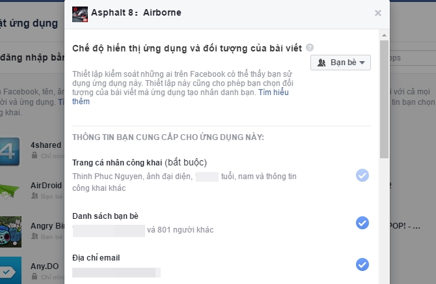Expand the Bạn bè audience dropdown

(341, 63)
